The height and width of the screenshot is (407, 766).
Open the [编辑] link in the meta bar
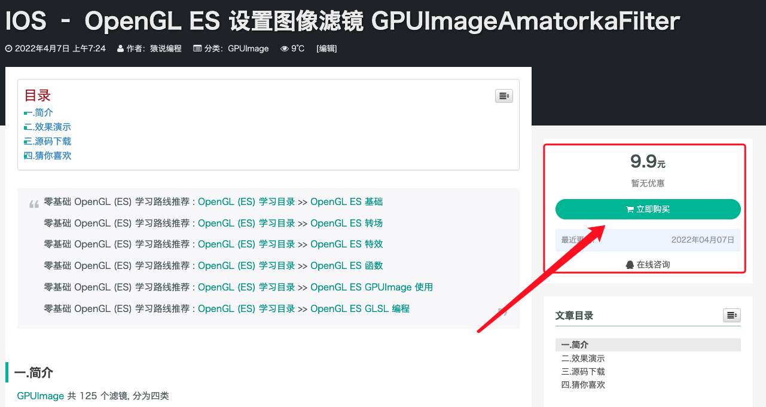(x=326, y=48)
